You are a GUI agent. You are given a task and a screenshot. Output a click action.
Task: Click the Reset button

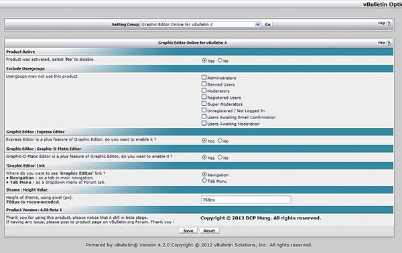pos(209,231)
